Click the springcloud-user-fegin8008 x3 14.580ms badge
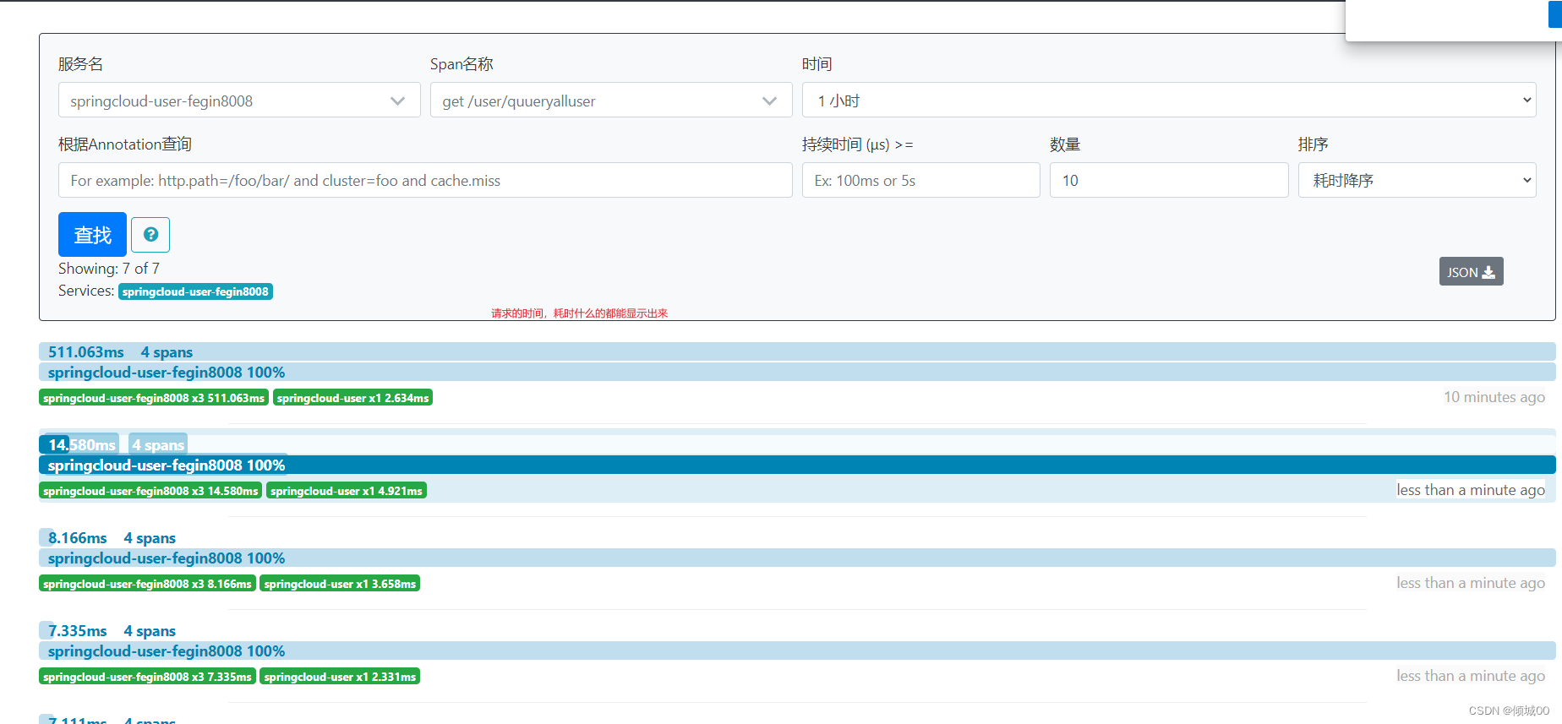 coord(150,491)
